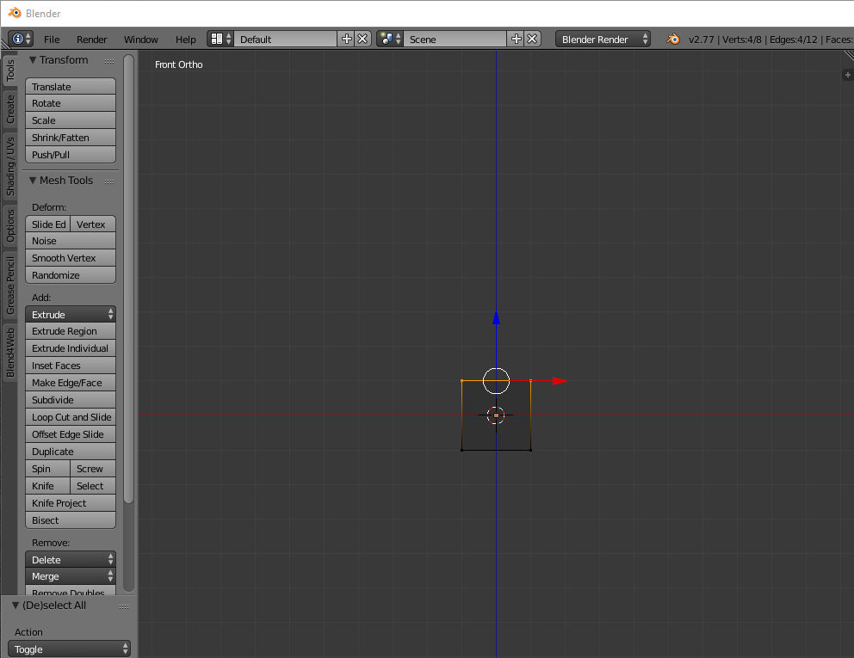Switch to the Create tab
The height and width of the screenshot is (658, 854).
(9, 109)
